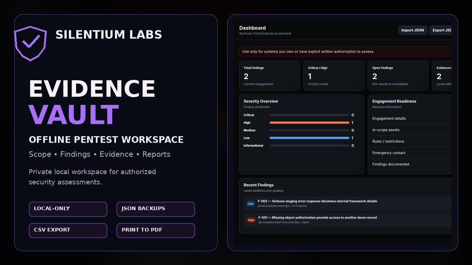
Task: Open the Critical / High card
Action: [x=333, y=76]
